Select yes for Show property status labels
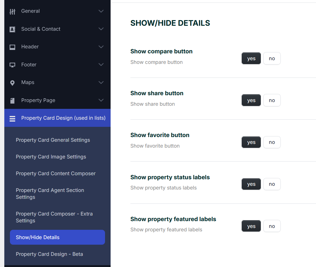The height and width of the screenshot is (267, 316). pyautogui.click(x=251, y=184)
